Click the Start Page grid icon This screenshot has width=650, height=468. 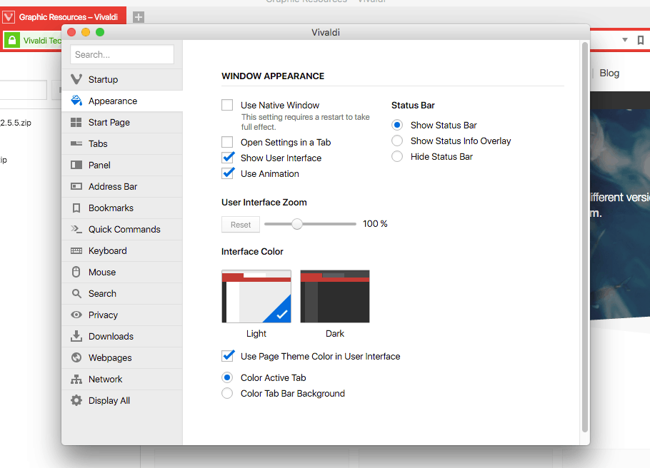76,122
